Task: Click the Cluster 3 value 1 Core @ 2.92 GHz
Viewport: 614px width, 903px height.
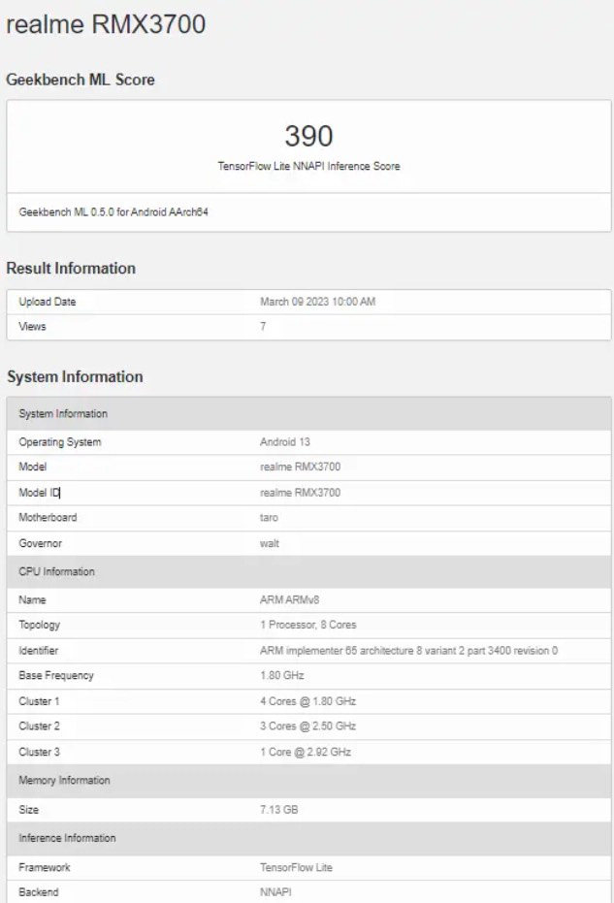Action: (x=305, y=752)
